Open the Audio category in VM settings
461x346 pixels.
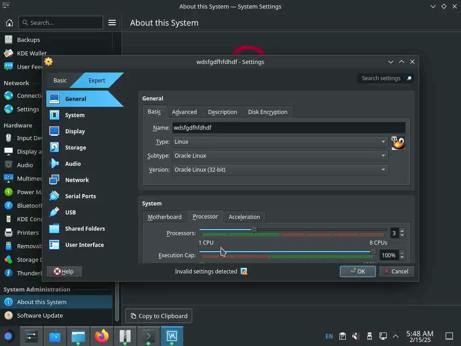point(85,164)
